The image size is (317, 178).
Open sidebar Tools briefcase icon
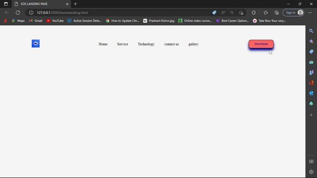click(x=311, y=62)
